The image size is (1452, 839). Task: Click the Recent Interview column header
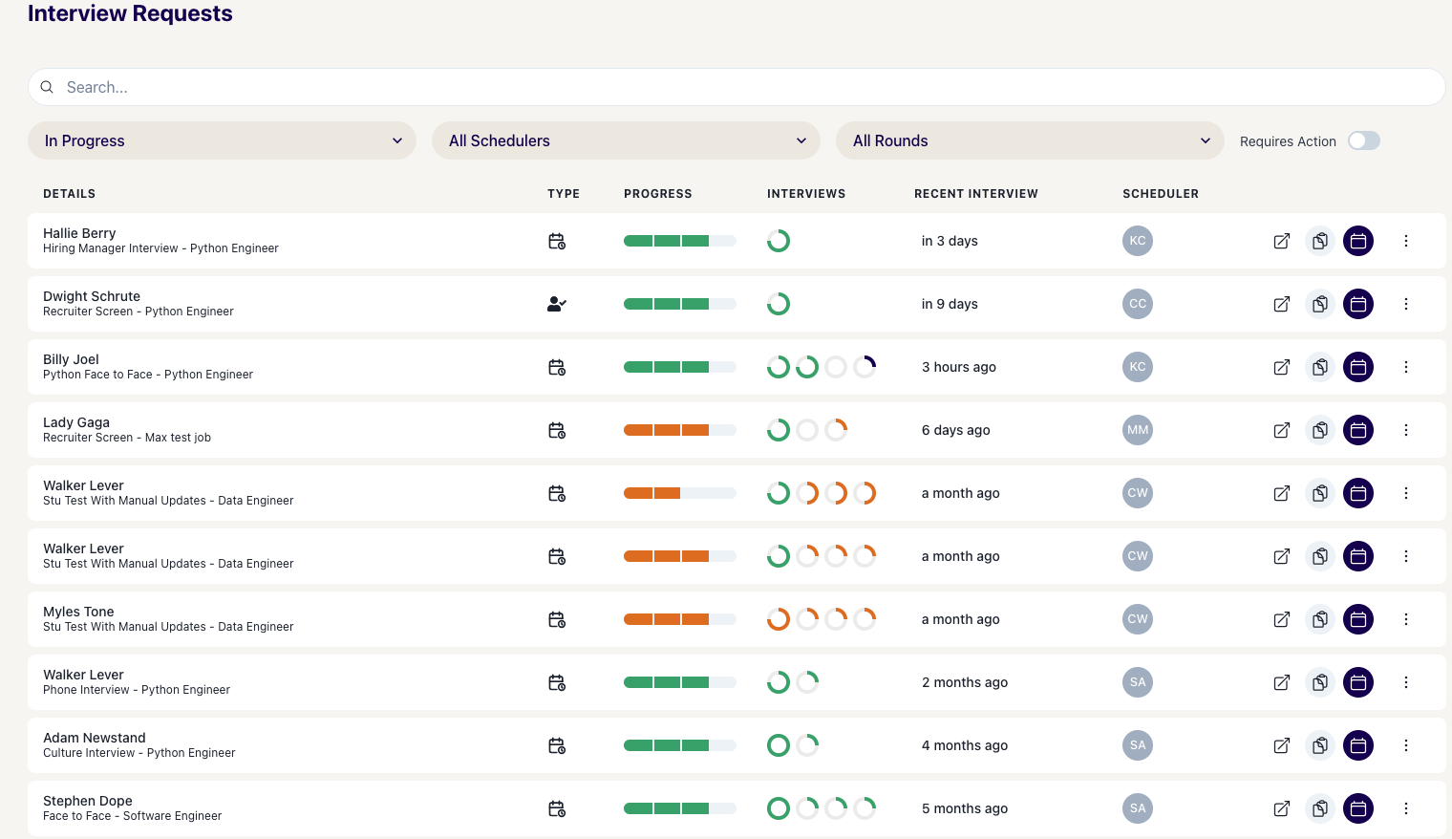tap(975, 194)
